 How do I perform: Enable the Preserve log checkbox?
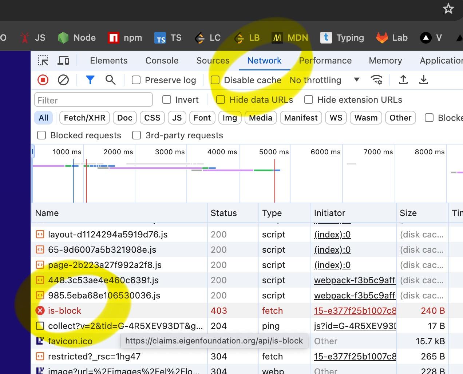pos(136,80)
